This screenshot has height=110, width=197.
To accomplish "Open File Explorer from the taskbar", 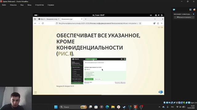I will point(113,107).
